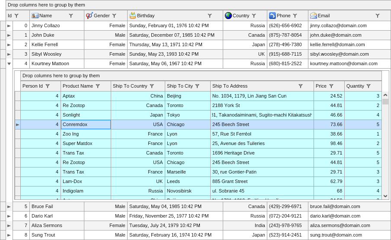Select row header of the Aptax row
Screen dimensions: 391x240
point(18,96)
